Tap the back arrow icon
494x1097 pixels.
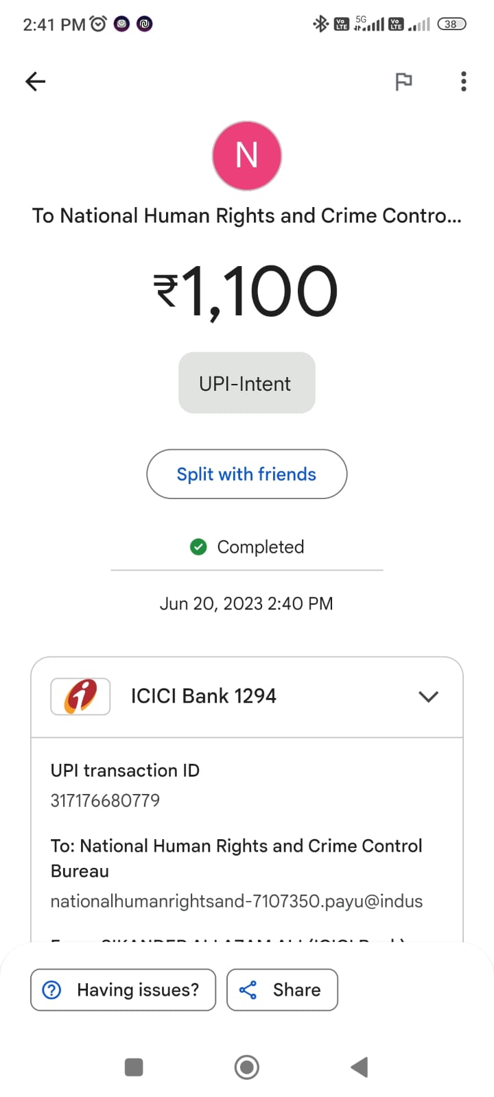pos(36,82)
